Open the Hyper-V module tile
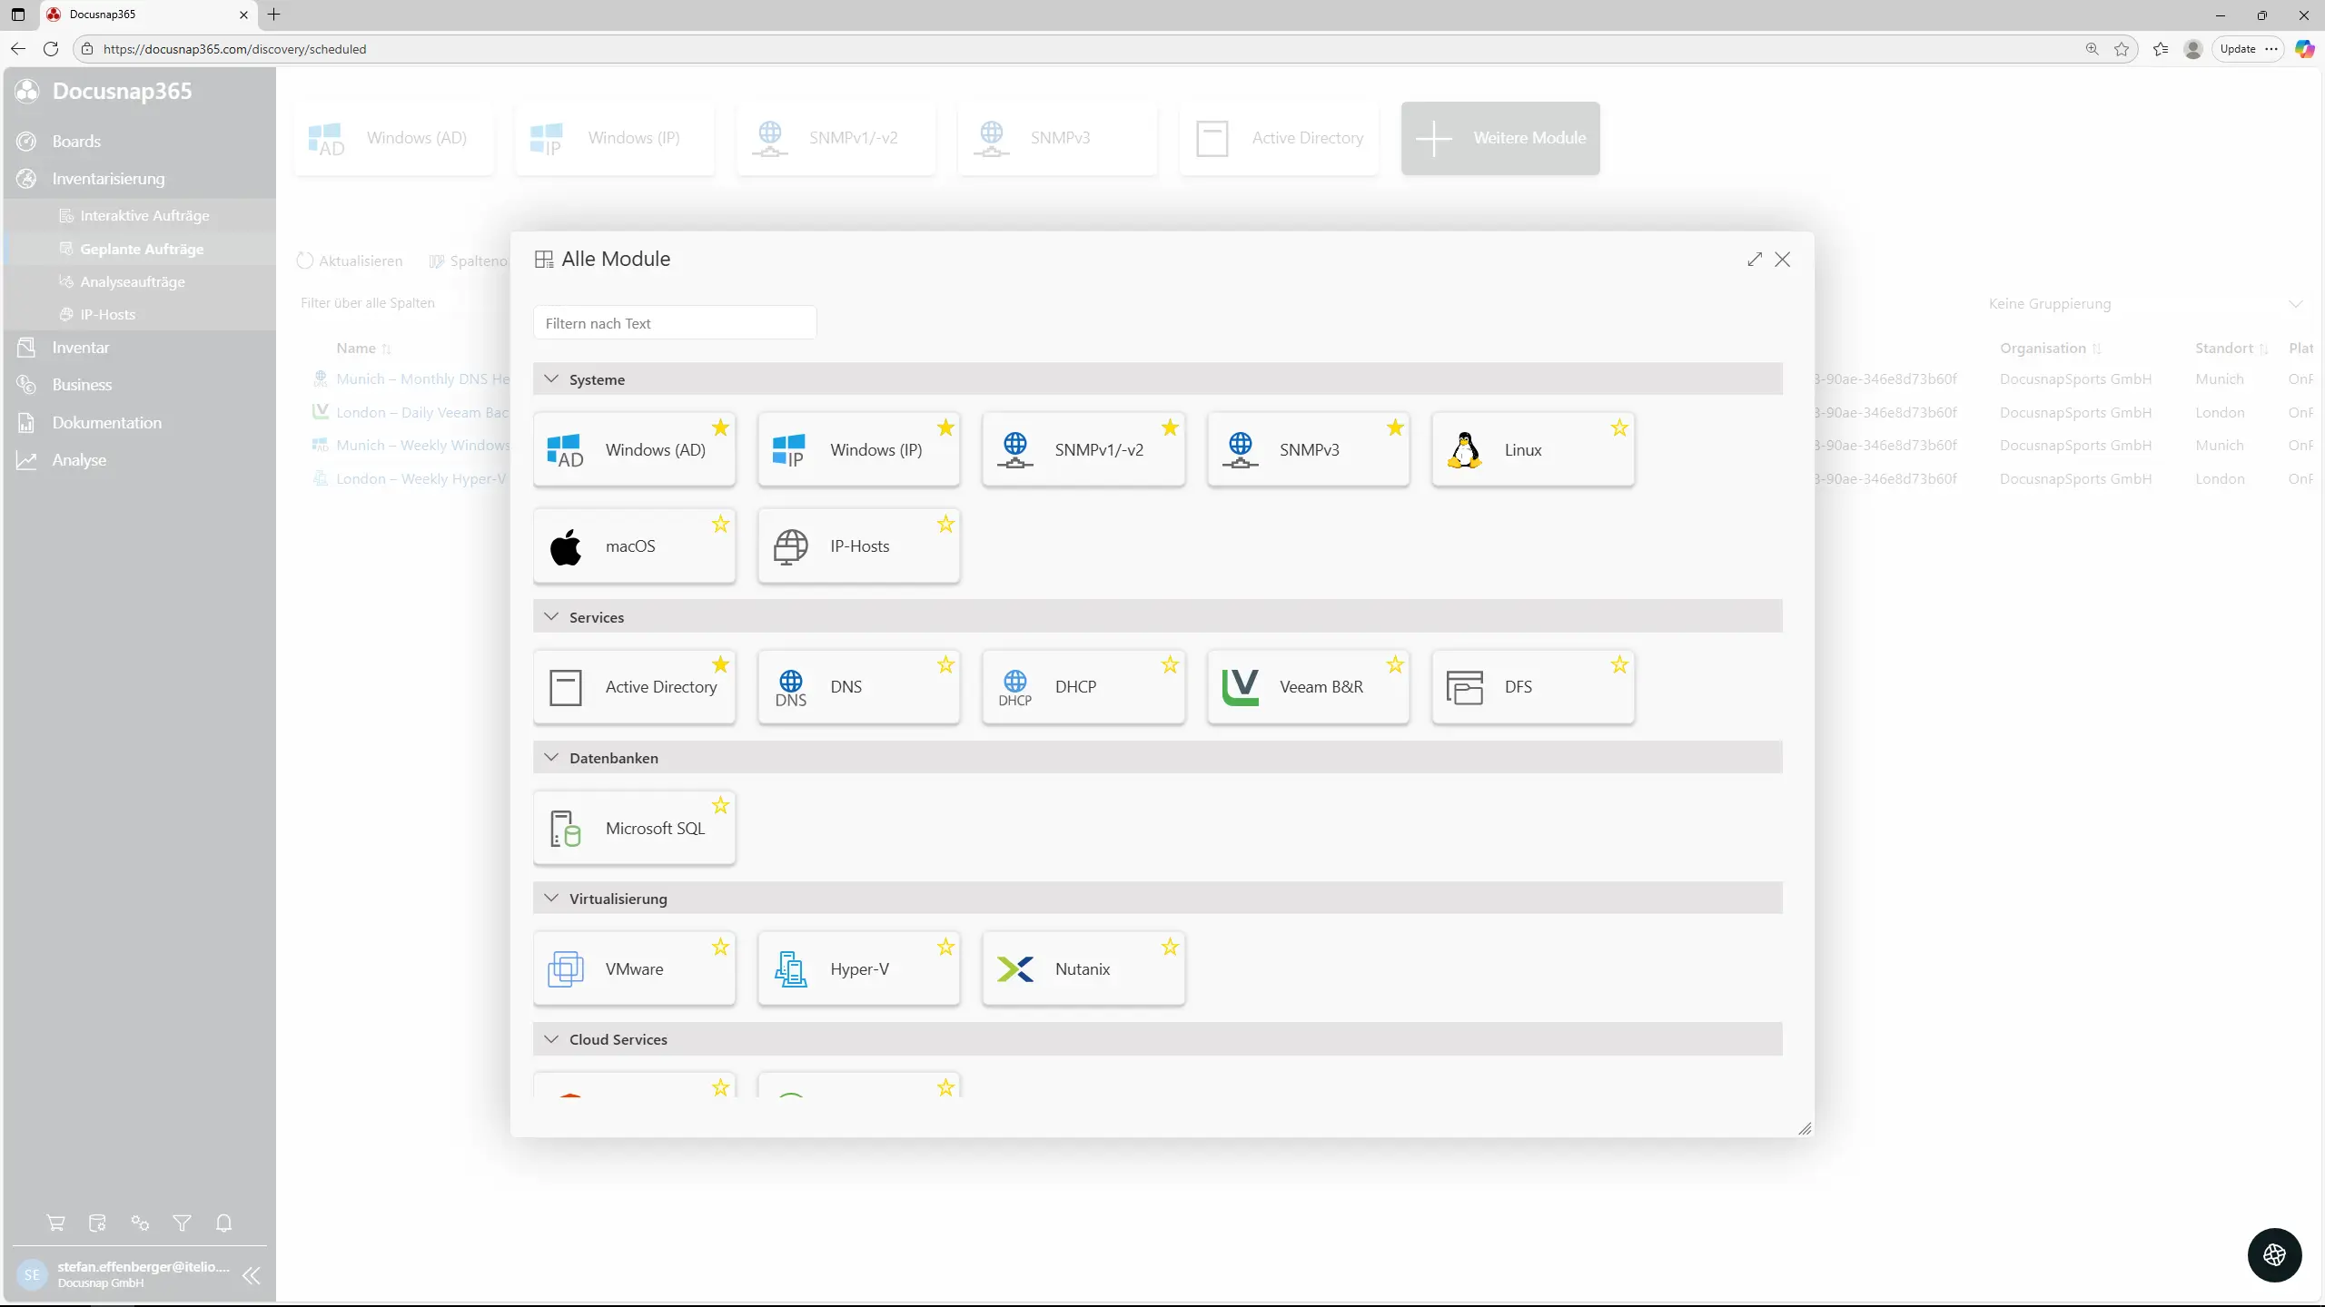 point(858,969)
